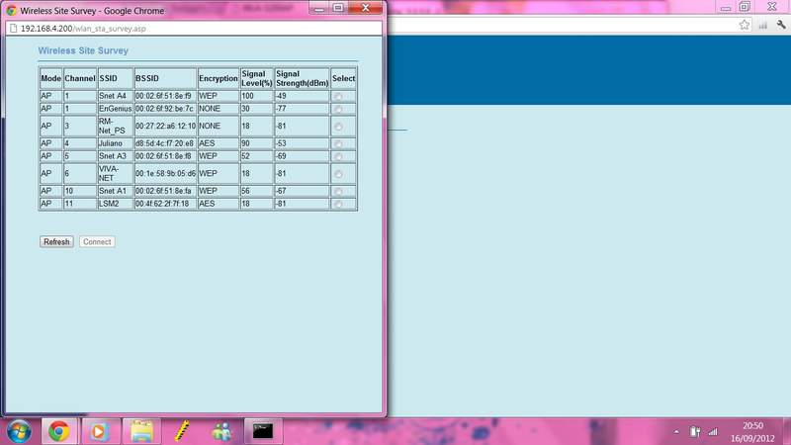The width and height of the screenshot is (791, 445).
Task: Select the Snet A1 network radio button
Action: point(338,191)
